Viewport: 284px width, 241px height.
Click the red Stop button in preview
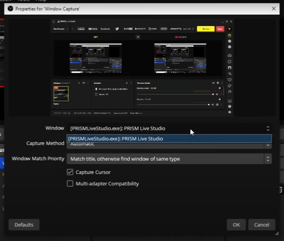pos(220,29)
